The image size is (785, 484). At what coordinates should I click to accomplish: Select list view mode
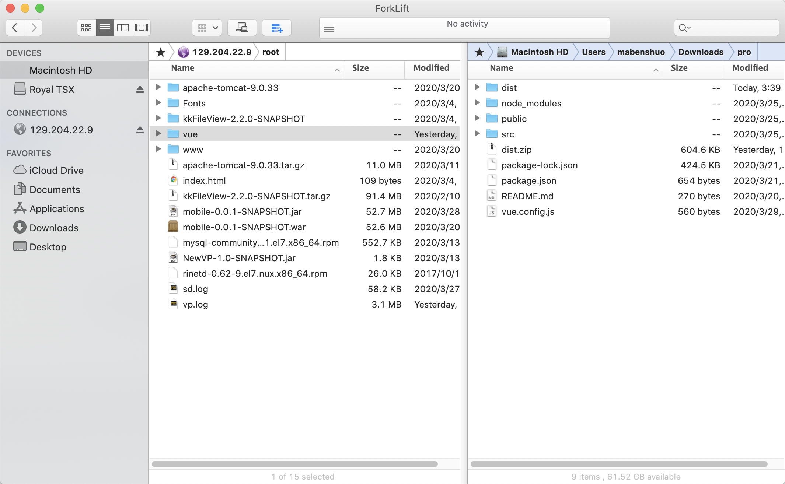pos(105,28)
